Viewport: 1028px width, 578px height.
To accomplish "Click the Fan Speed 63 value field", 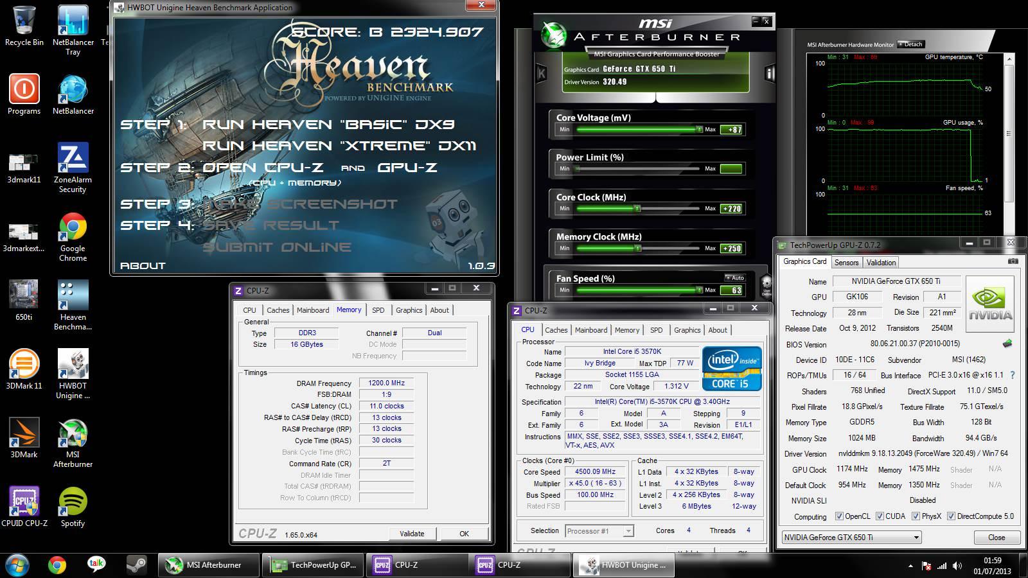I will point(731,290).
